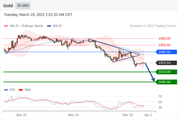Image resolution: width=178 pixels, height=120 pixels.
Task: Click the 30 MIN timeframe button
Action: (23, 6)
